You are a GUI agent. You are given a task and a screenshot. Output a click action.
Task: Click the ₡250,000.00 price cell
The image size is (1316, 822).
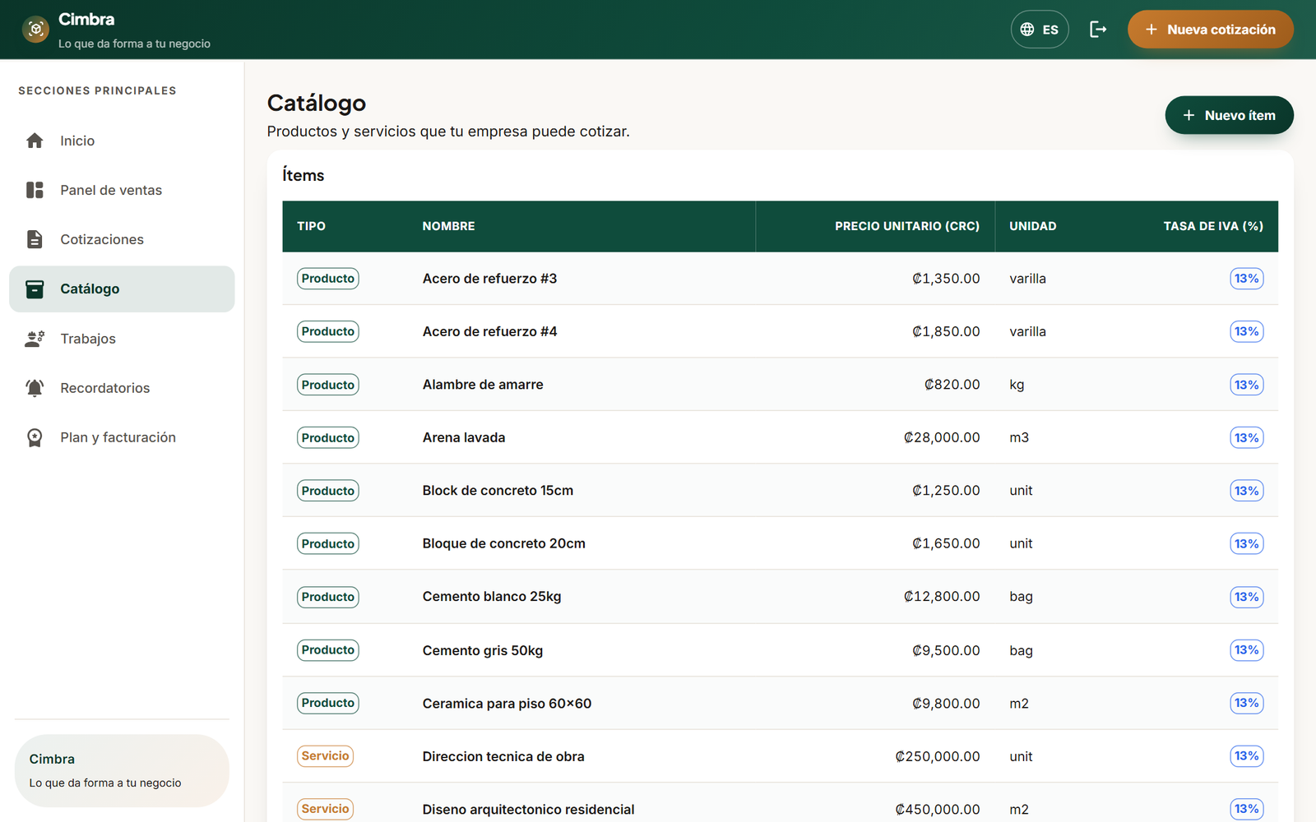[x=938, y=756]
